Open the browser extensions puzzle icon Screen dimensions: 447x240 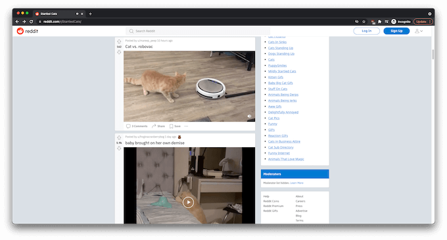click(x=379, y=22)
